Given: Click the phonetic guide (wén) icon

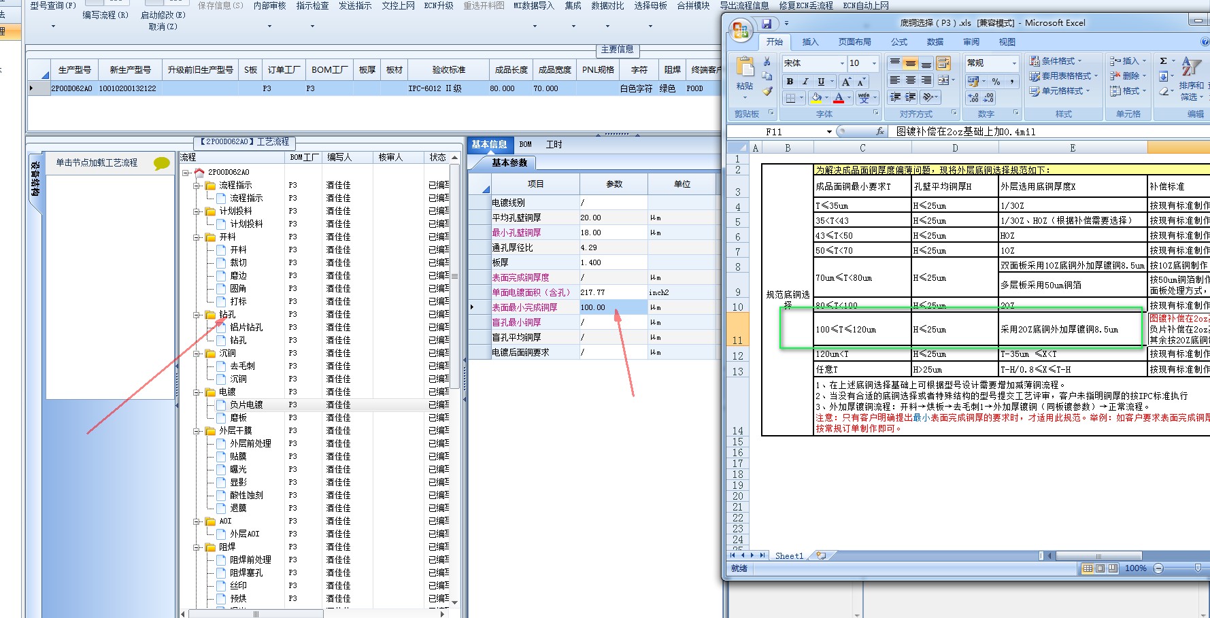Looking at the screenshot, I should pyautogui.click(x=864, y=98).
